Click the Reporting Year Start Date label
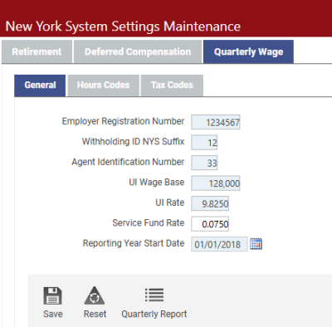 [134, 243]
